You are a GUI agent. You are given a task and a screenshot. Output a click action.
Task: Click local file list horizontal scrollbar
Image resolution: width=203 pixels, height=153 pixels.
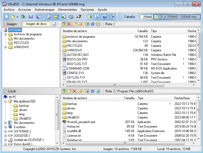coord(125,143)
